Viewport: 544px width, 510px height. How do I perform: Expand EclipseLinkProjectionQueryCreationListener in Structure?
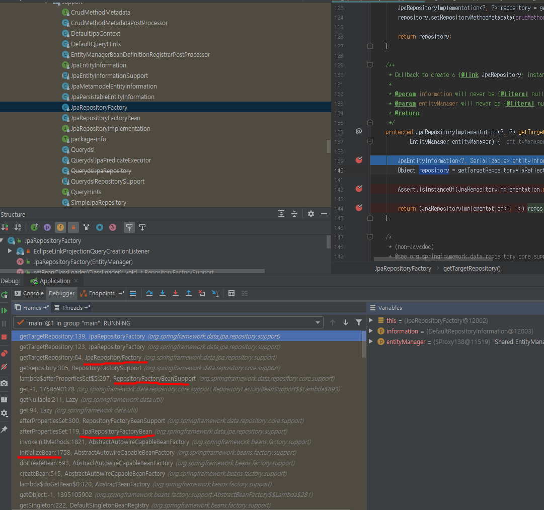(10, 250)
